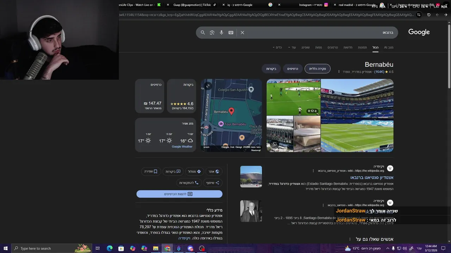Viewport: 451px width, 253px height.
Task: Click the Google logo
Action: [419, 32]
